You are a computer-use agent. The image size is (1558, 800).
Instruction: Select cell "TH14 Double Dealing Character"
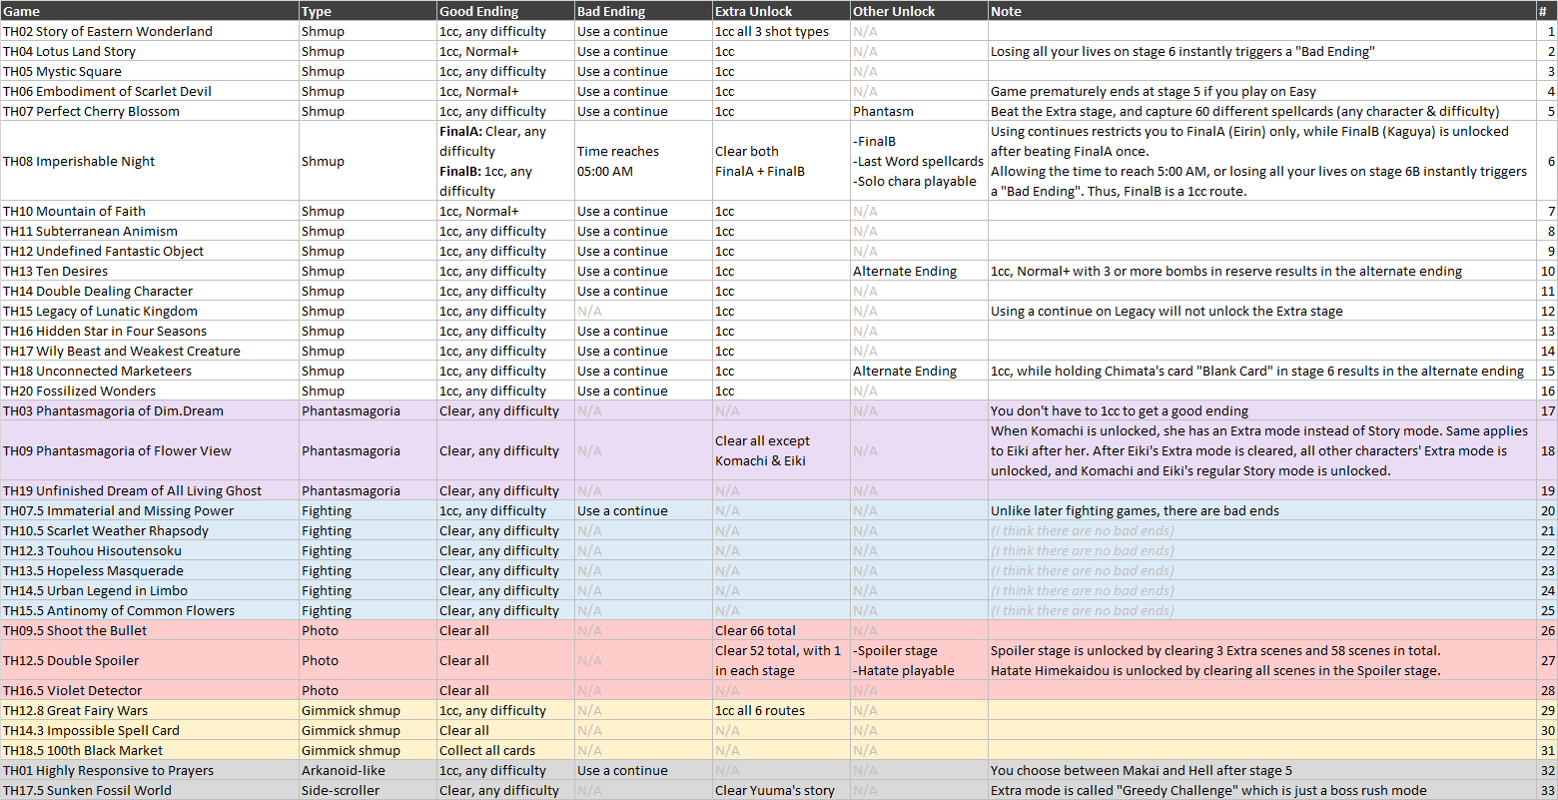click(150, 291)
